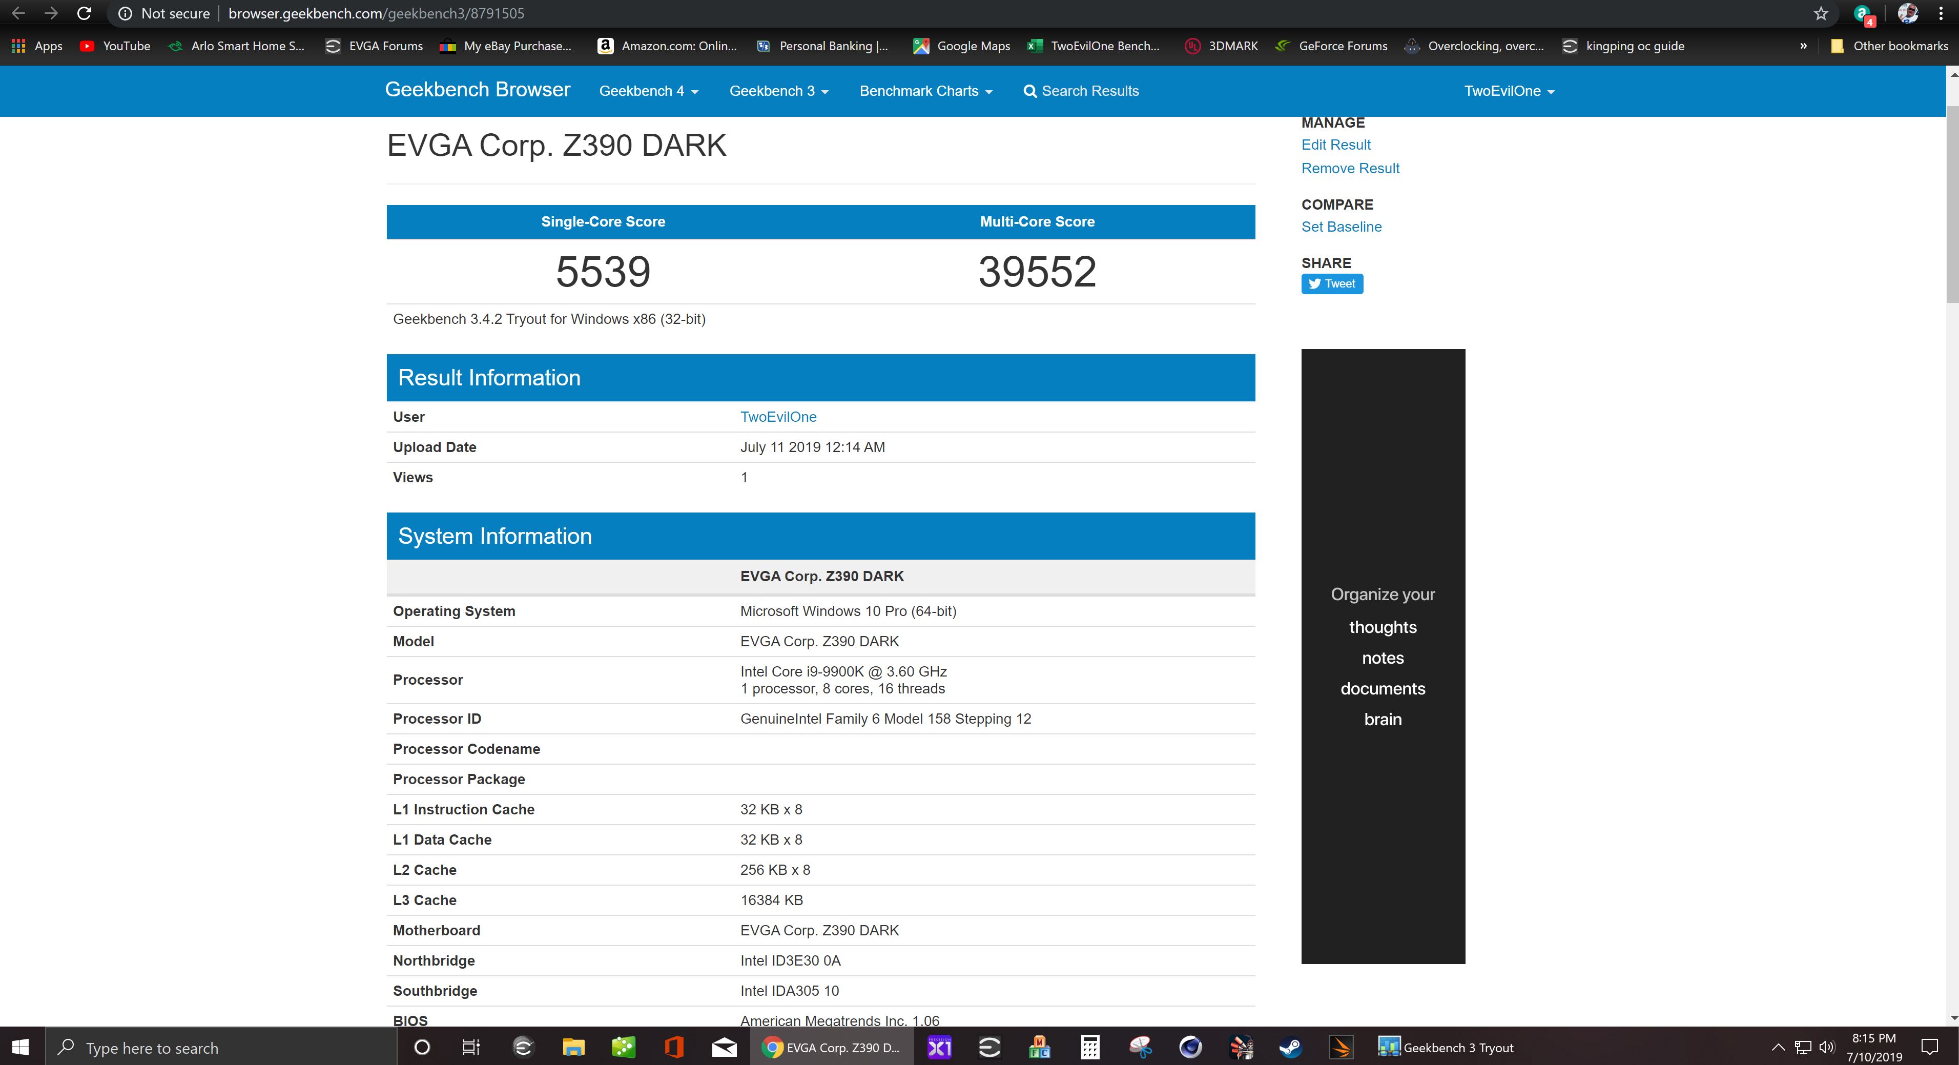Open the Chrome three-dot menu
The image size is (1959, 1065).
click(1941, 13)
